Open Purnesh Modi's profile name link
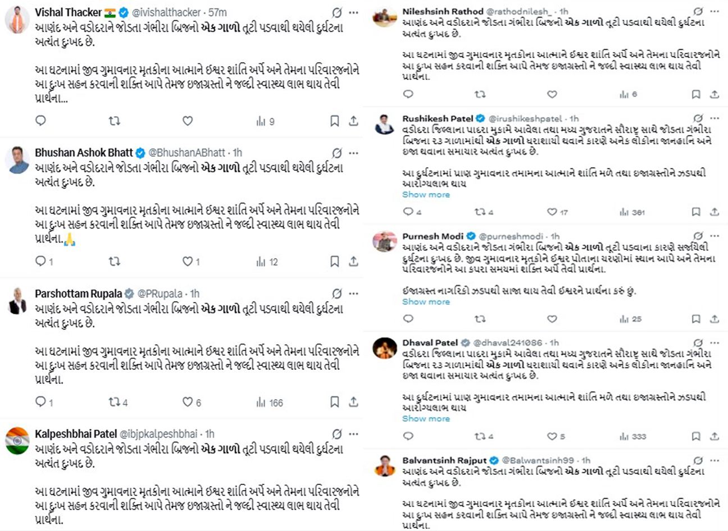This screenshot has height=531, width=728. click(433, 236)
